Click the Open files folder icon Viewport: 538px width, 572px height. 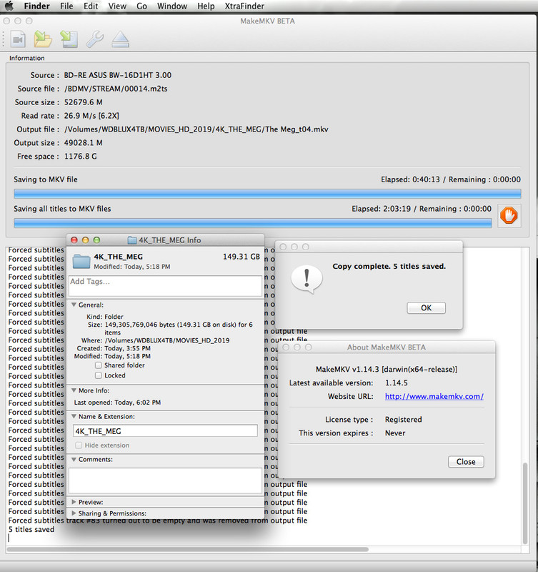pos(43,39)
